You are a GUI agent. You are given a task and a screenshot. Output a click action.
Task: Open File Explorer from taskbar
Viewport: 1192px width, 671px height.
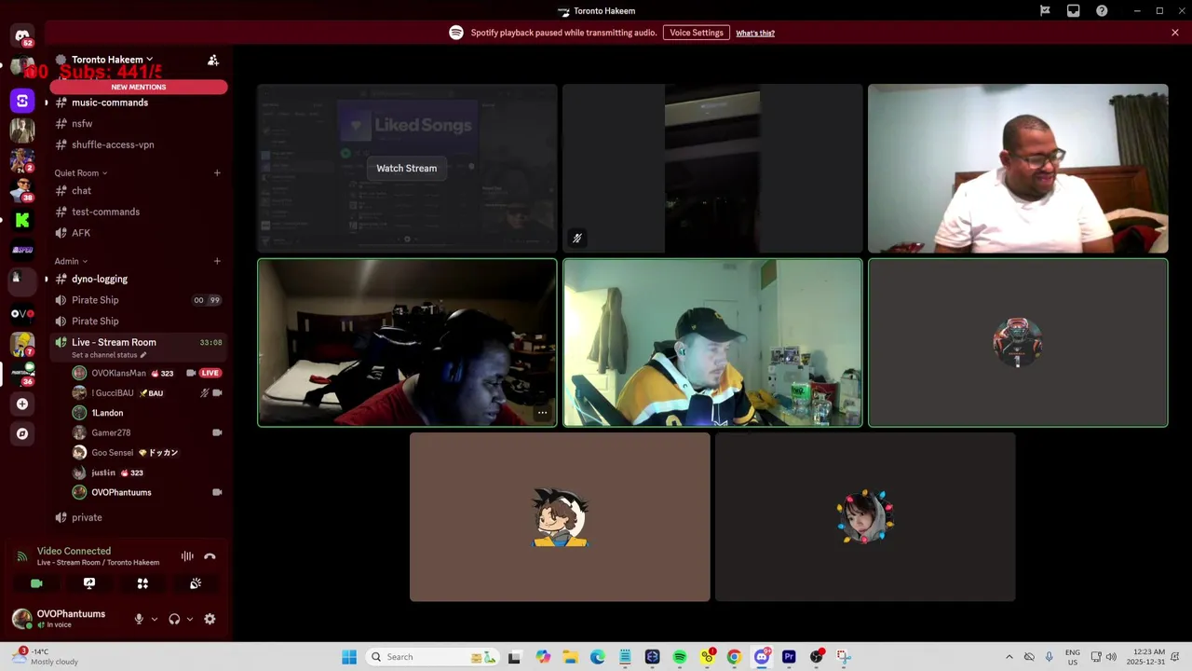click(570, 657)
